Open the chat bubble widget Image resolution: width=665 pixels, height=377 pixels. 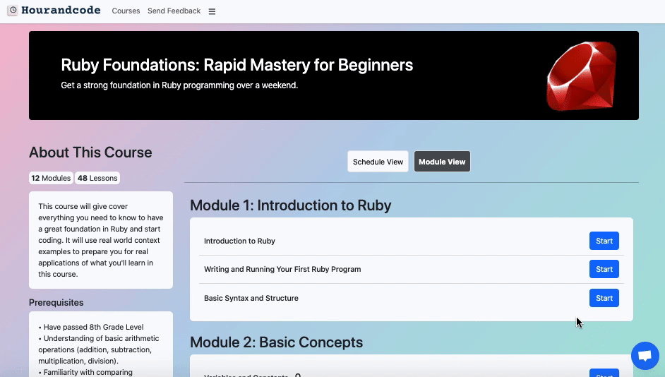644,356
